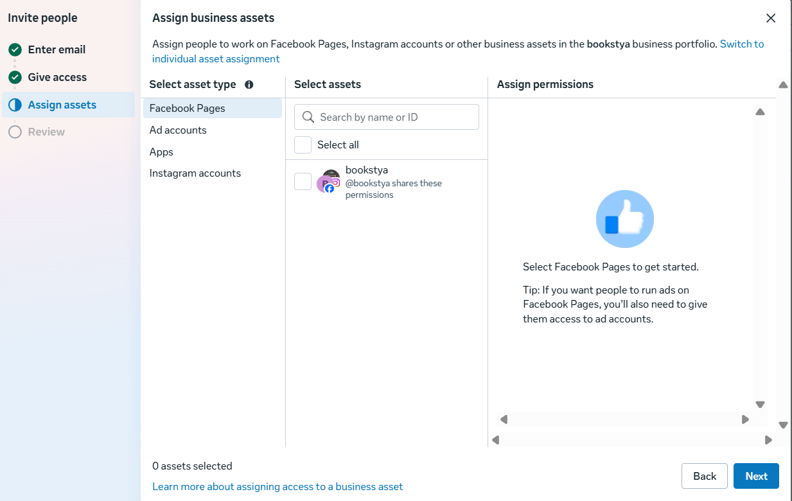Click the empty Review step circle icon
This screenshot has width=792, height=501.
click(x=15, y=132)
